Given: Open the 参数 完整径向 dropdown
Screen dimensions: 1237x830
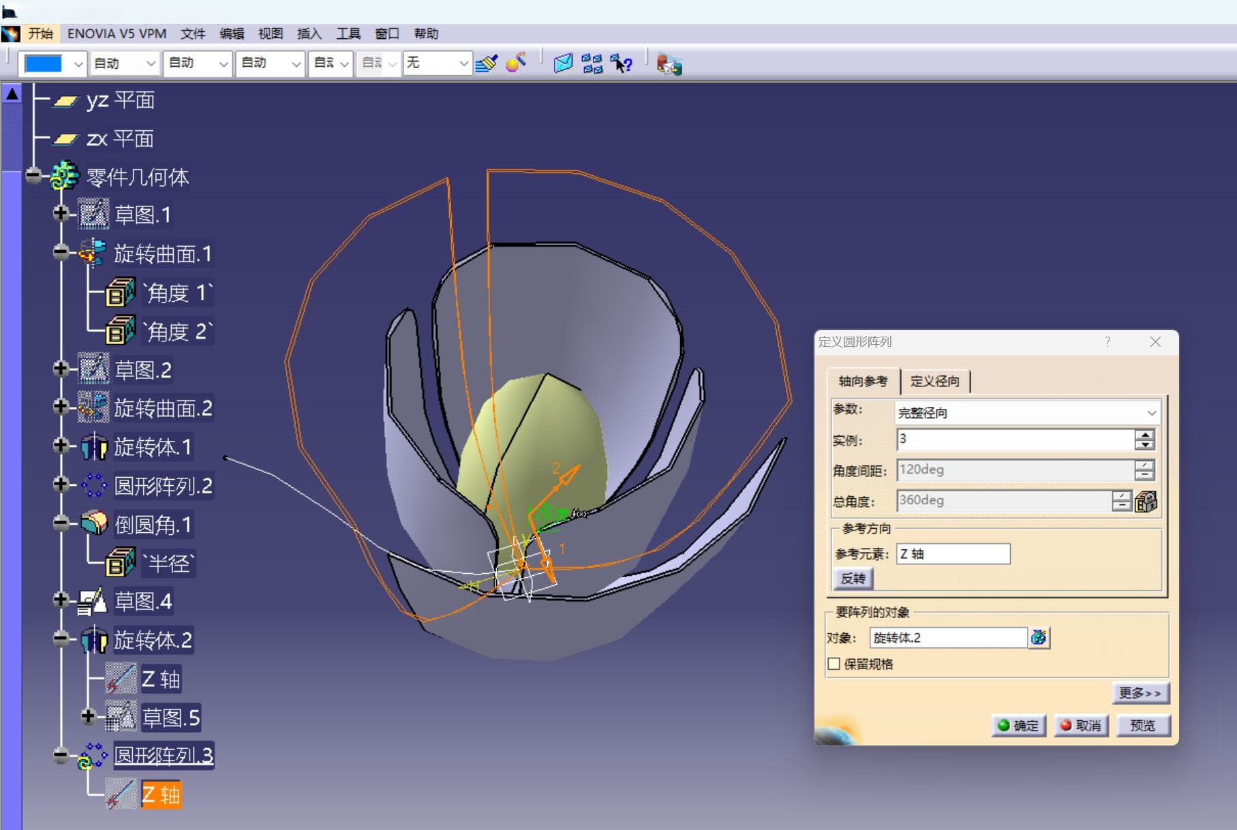Looking at the screenshot, I should pyautogui.click(x=1151, y=413).
